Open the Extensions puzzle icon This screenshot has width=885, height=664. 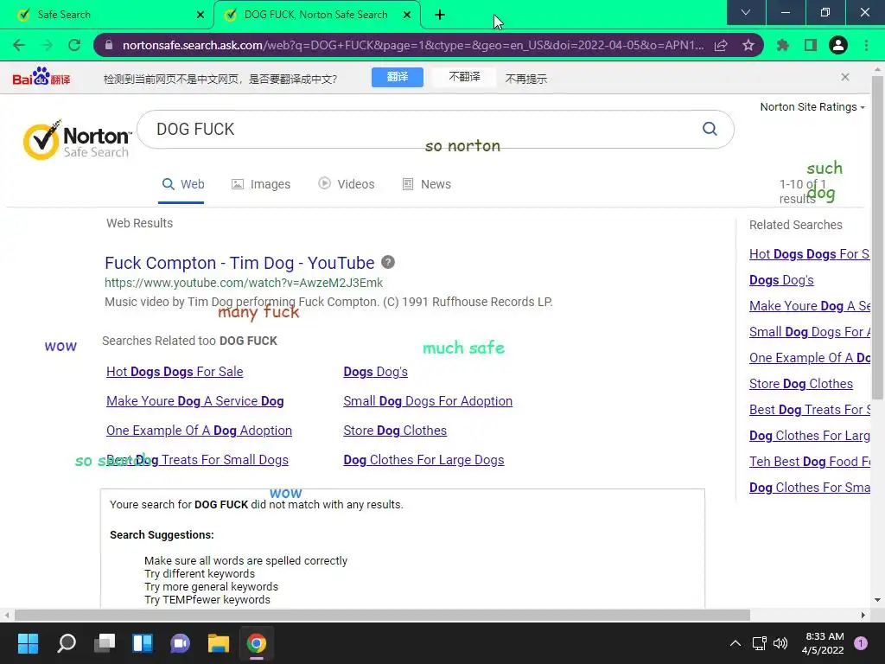[x=783, y=45]
